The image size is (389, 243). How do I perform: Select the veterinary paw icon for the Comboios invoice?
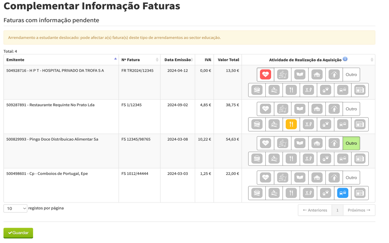[x=325, y=193]
